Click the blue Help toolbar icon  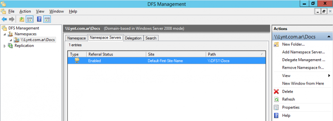click(39, 20)
